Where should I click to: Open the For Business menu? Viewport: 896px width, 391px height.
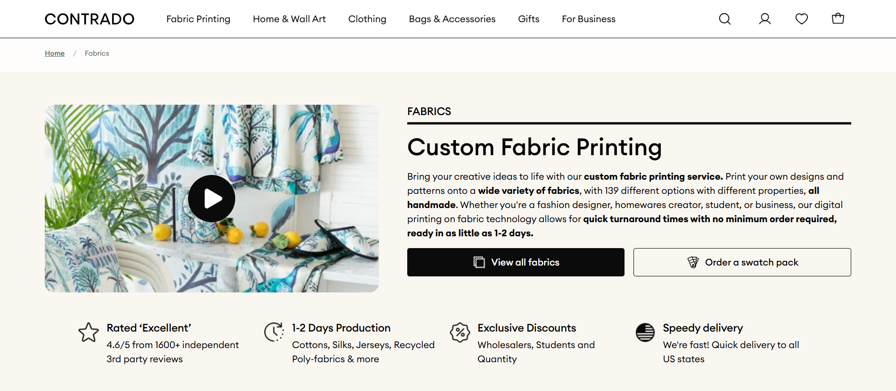coord(588,19)
